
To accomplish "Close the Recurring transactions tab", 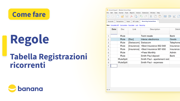I will pyautogui.click(x=158, y=21).
